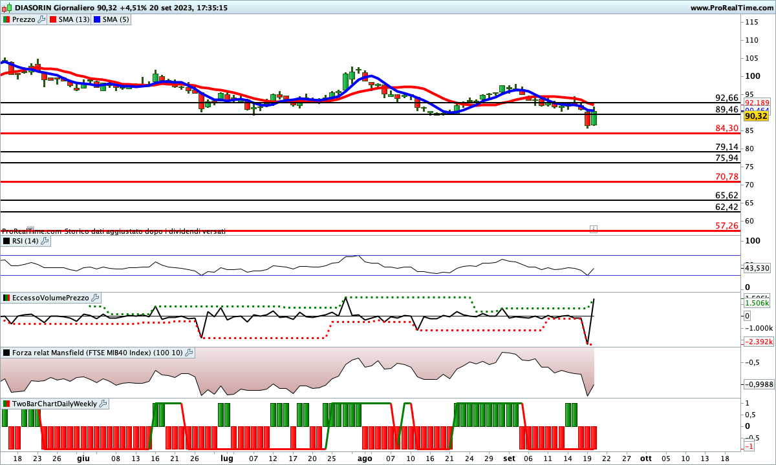Click the small info marker above the 57,26 line
Viewport: 776px width, 465px height.
593,229
